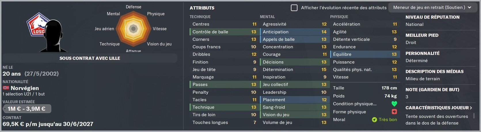This screenshot has width=481, height=132.
Task: Select the Anticipation attribute row
Action: pos(294,32)
